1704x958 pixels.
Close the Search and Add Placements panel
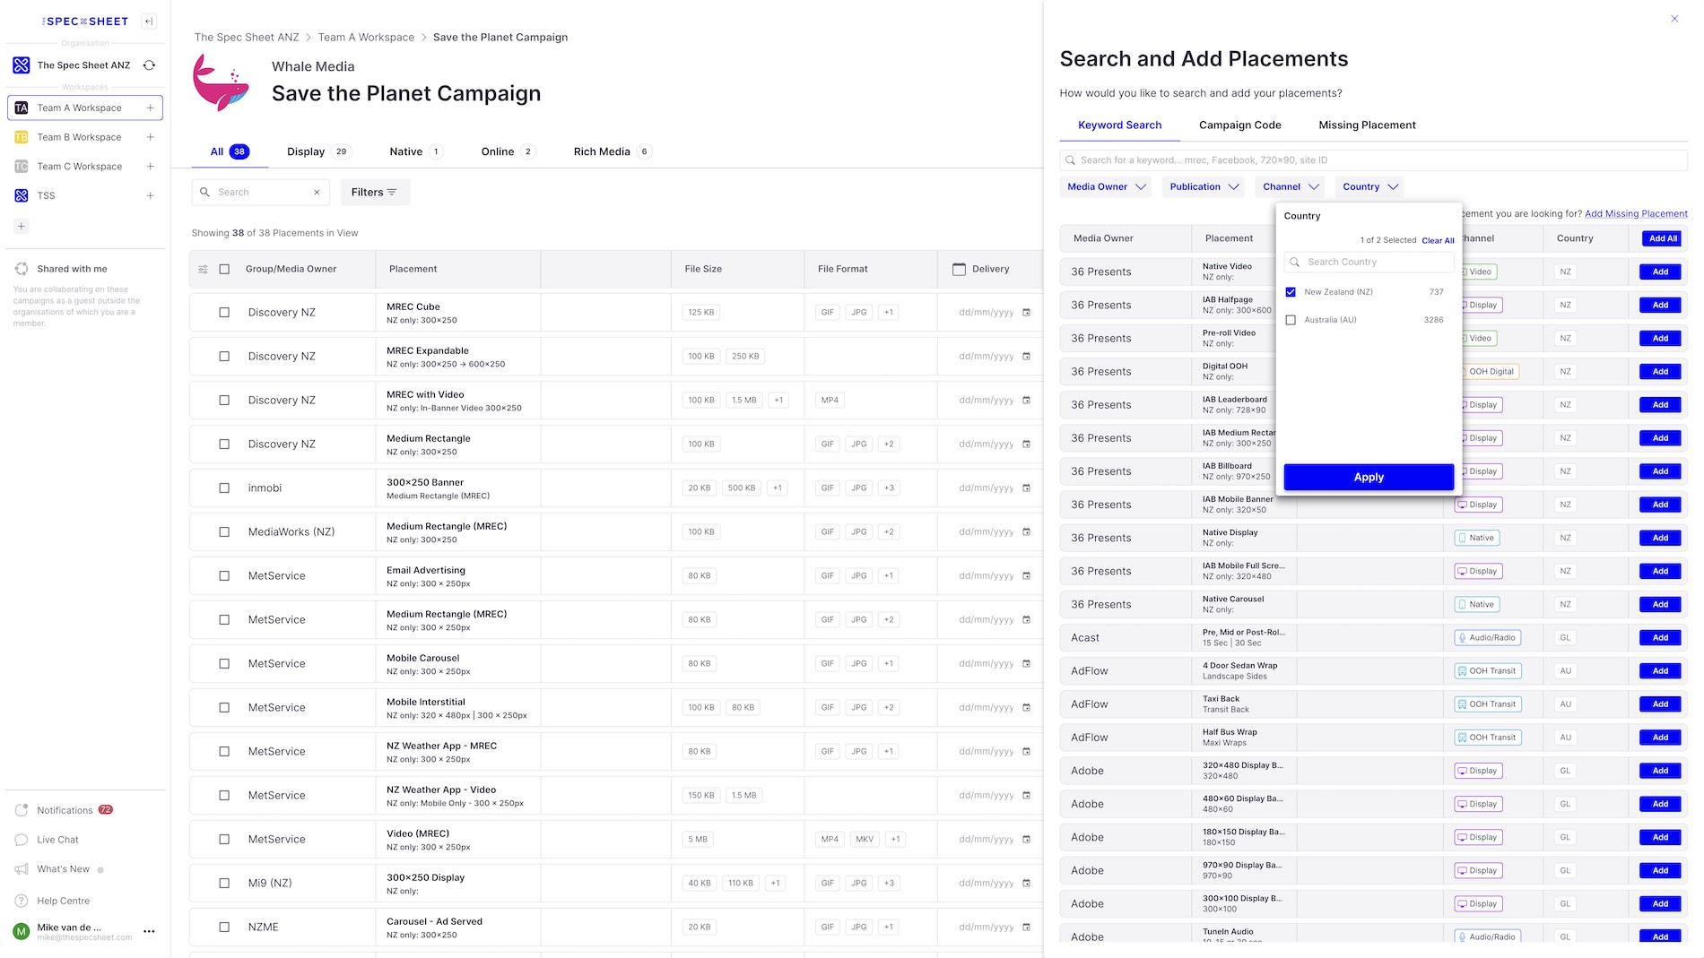[1674, 19]
